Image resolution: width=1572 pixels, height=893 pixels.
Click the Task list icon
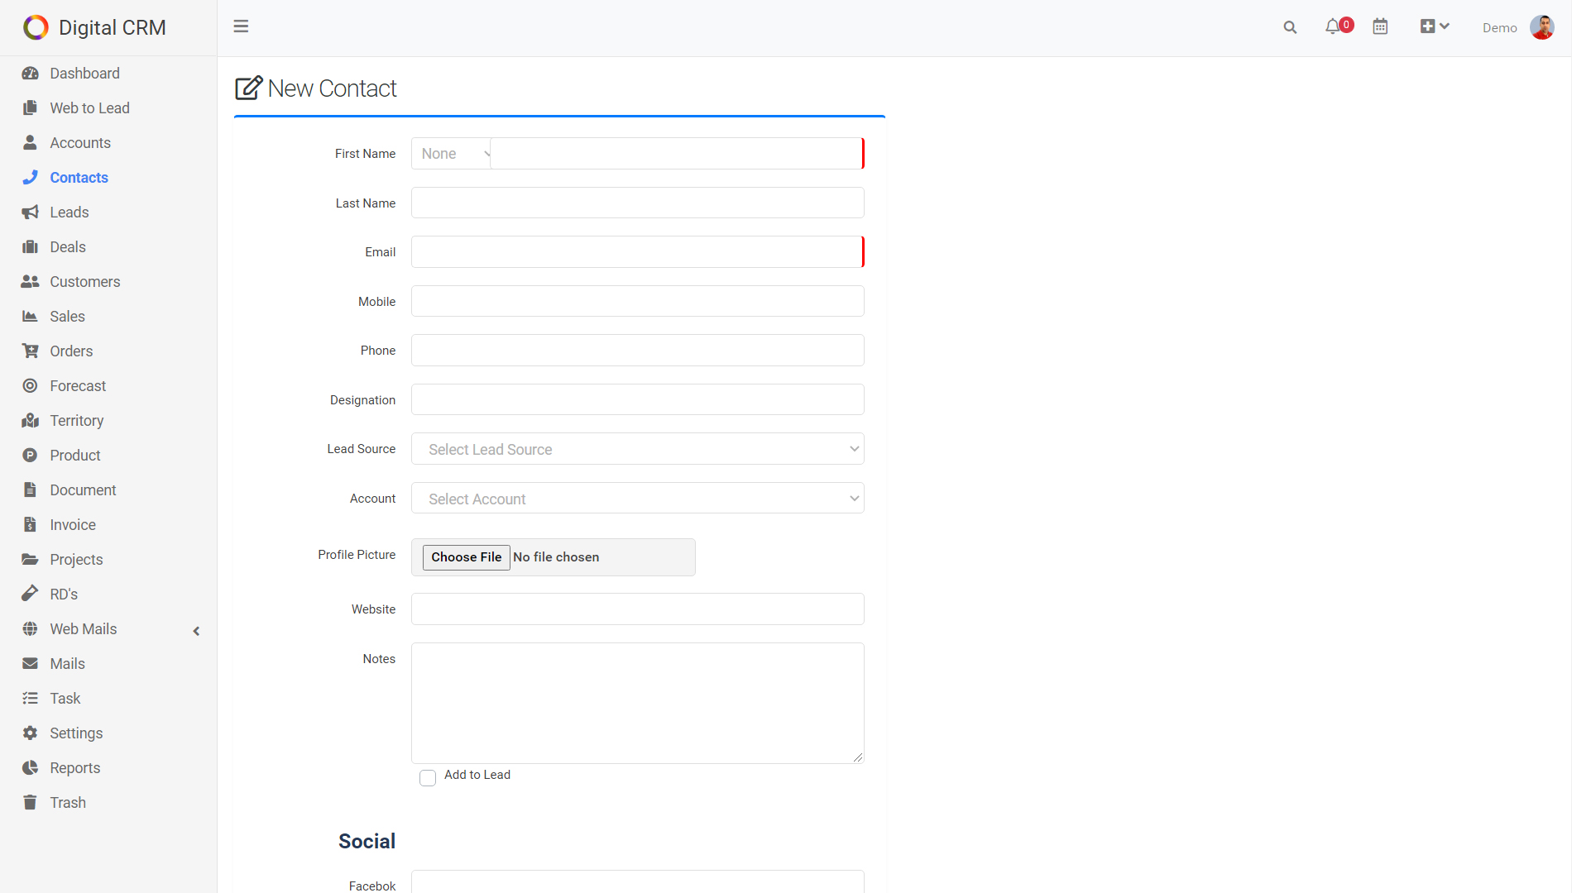tap(31, 699)
